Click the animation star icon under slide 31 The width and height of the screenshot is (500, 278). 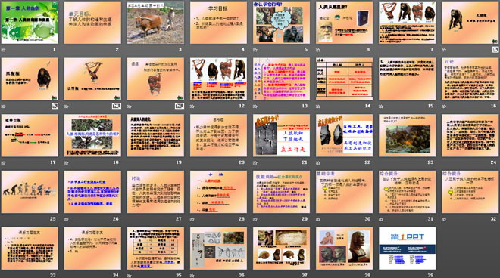tap(381, 219)
